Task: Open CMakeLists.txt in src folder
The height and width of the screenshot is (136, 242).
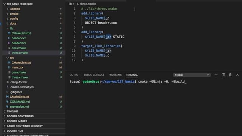Action: [21, 63]
